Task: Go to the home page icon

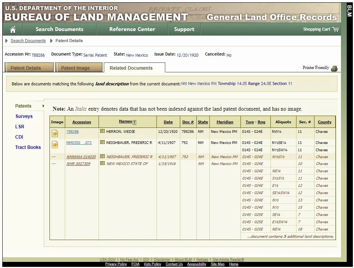Action: tap(13, 29)
